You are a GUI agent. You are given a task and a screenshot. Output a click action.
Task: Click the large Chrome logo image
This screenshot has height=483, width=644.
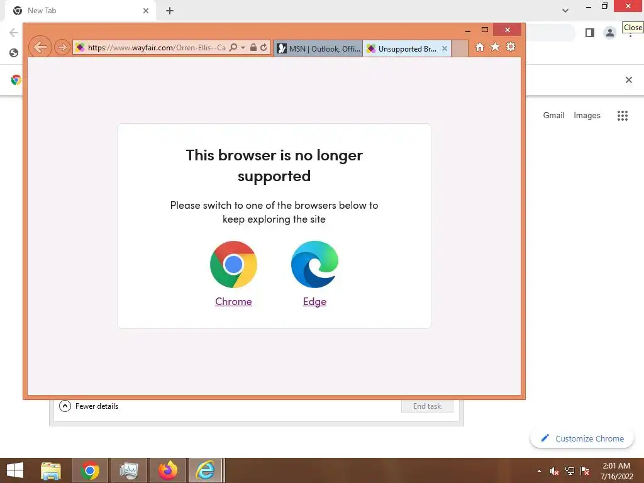pos(233,264)
